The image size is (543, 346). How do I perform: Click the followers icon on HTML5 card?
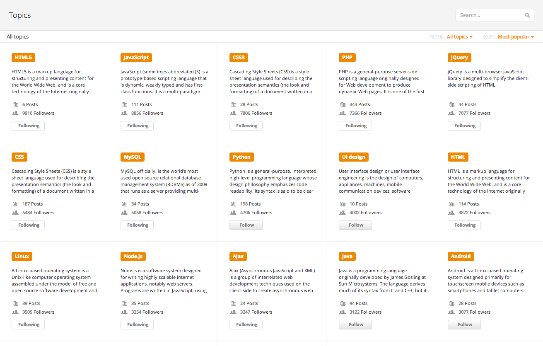(15, 113)
